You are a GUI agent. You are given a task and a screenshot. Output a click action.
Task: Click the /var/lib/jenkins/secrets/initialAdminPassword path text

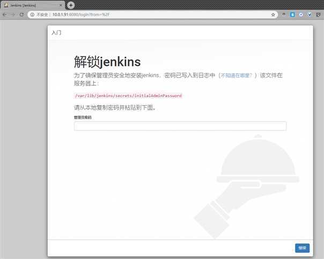(128, 96)
